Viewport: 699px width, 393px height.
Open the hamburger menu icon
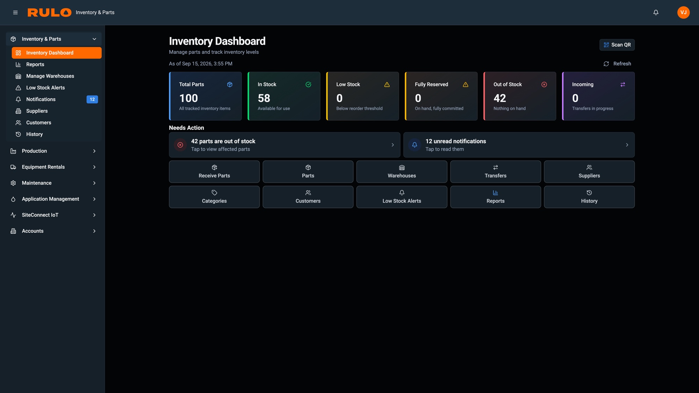(15, 13)
